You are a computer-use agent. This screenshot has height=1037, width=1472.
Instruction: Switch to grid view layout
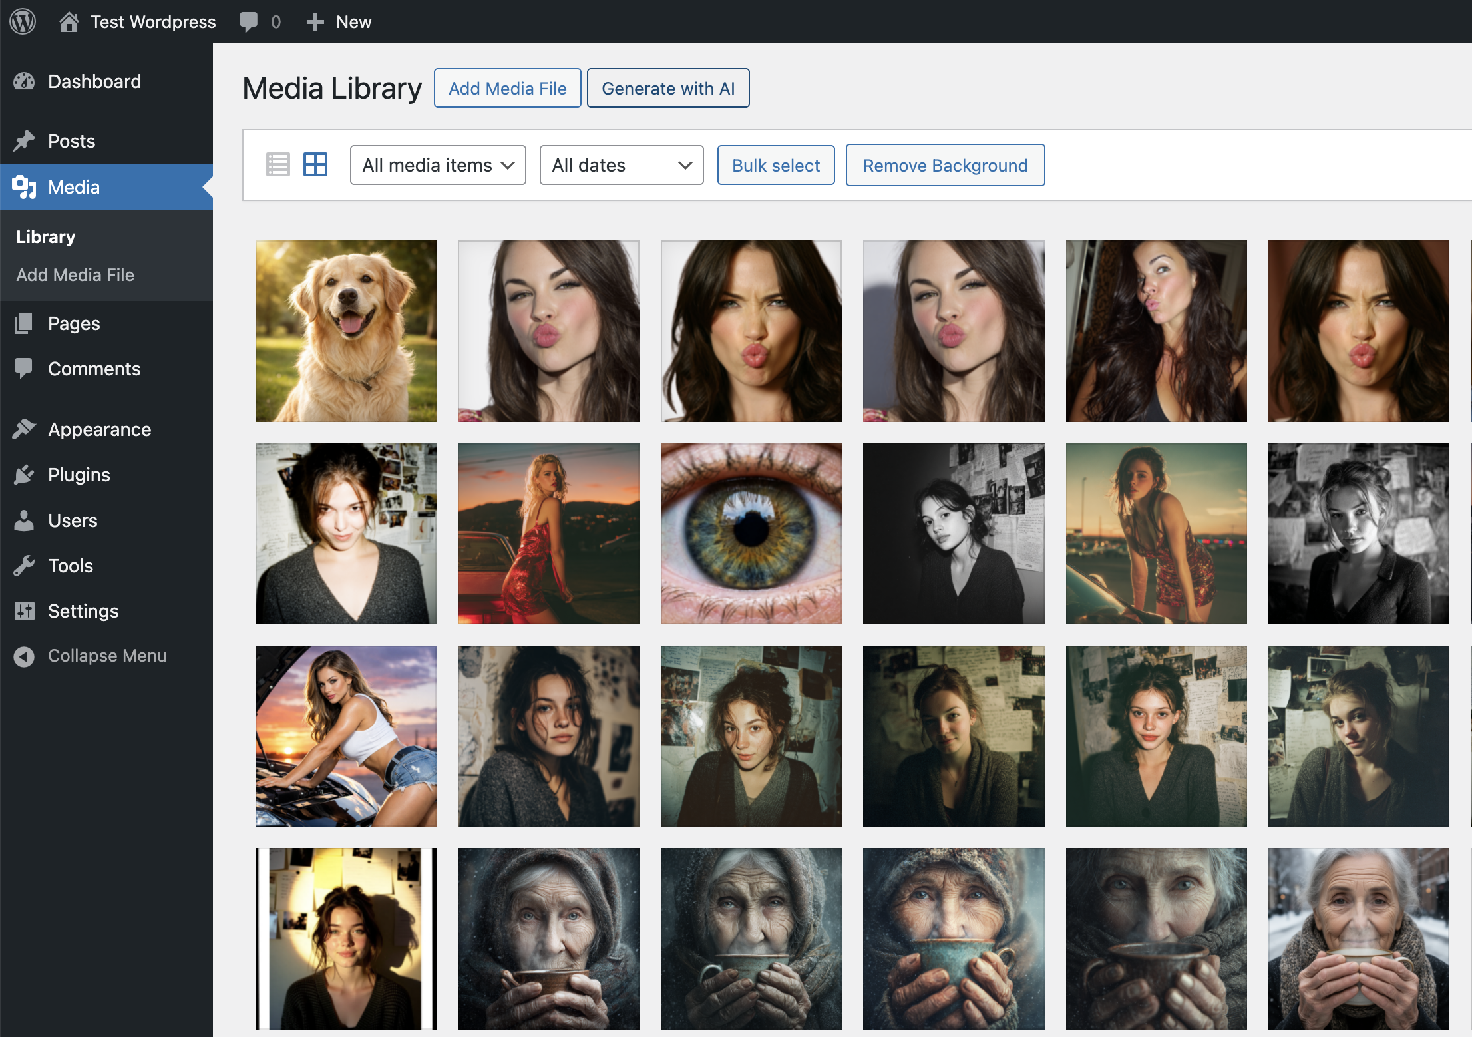click(315, 164)
